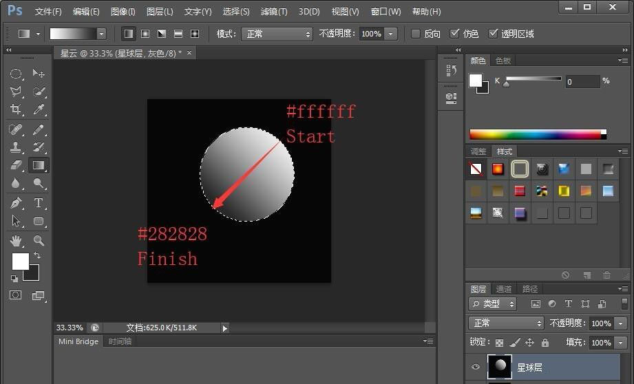The image size is (634, 384).
Task: Click the K value input field
Action: (x=582, y=82)
